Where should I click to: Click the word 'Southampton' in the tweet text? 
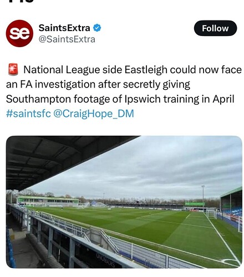pyautogui.click(x=39, y=99)
